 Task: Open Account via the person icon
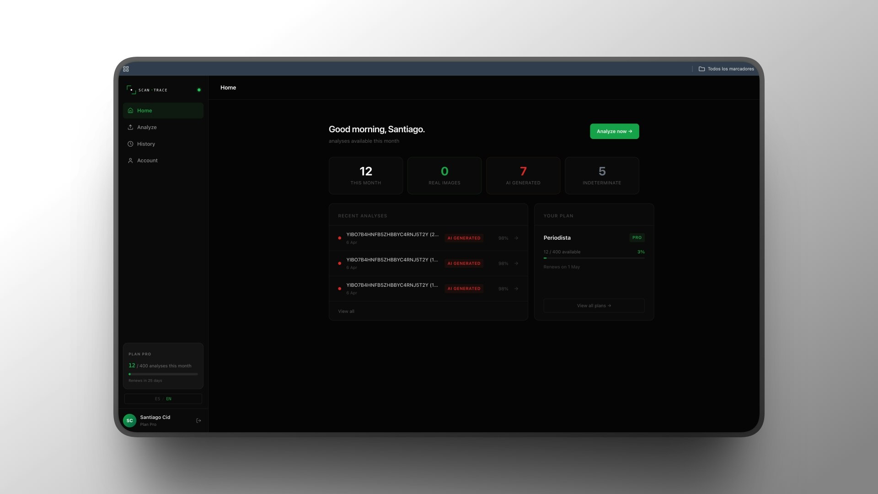(x=131, y=160)
